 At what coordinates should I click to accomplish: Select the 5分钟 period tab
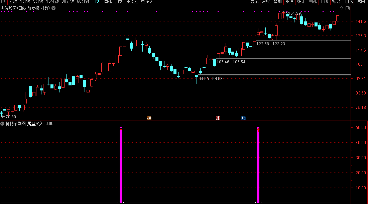pyautogui.click(x=38, y=2)
